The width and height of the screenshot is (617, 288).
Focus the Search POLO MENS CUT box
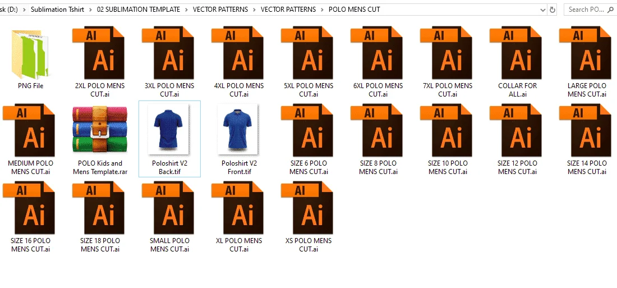(590, 10)
